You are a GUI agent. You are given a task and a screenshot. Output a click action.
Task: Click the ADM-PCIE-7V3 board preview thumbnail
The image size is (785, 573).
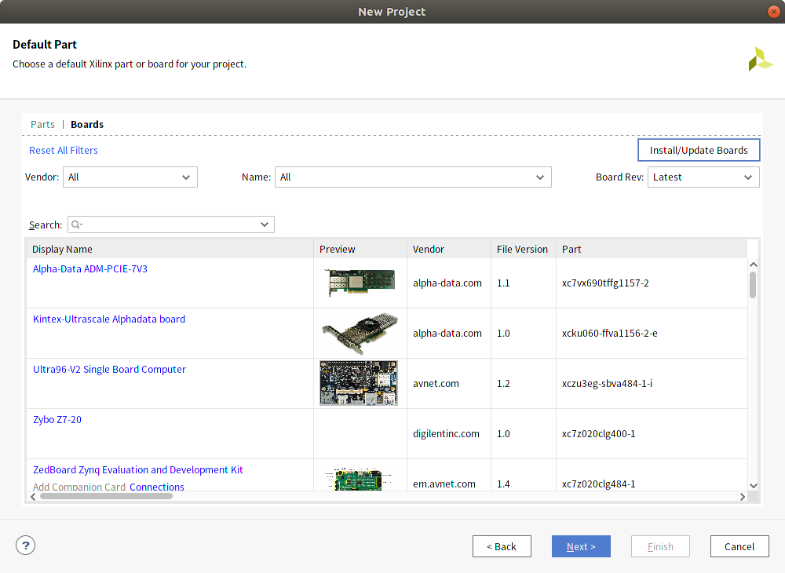click(x=360, y=283)
